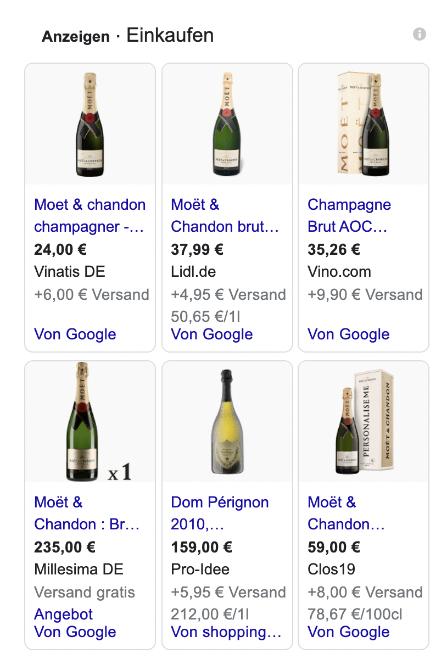Click 'Von Google' under the Vinatis DE listing
The height and width of the screenshot is (670, 447).
[x=75, y=334]
